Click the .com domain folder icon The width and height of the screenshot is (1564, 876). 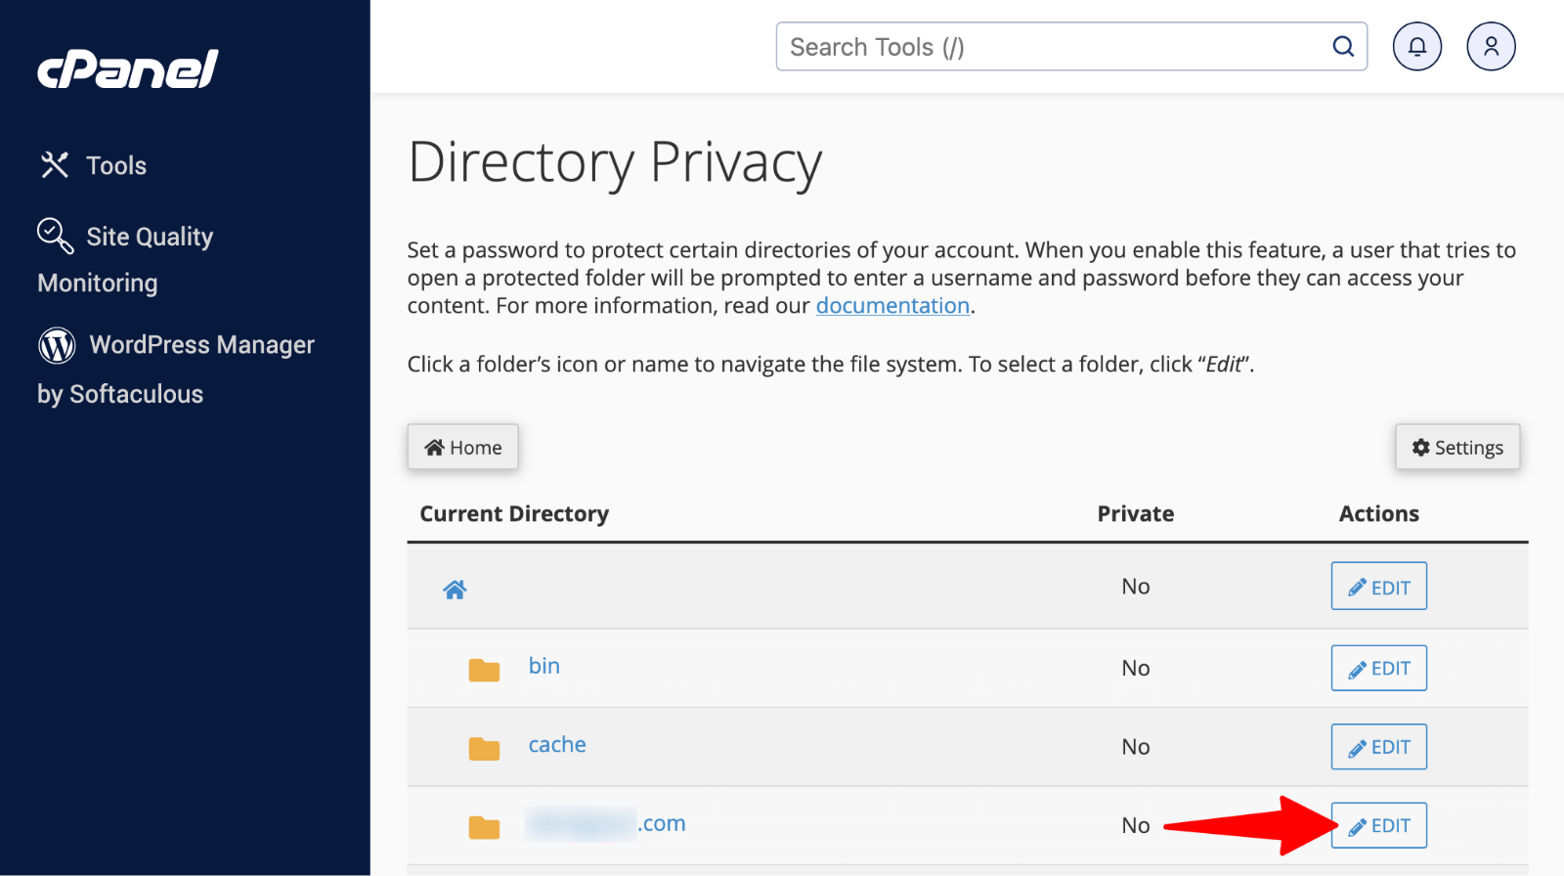point(484,828)
